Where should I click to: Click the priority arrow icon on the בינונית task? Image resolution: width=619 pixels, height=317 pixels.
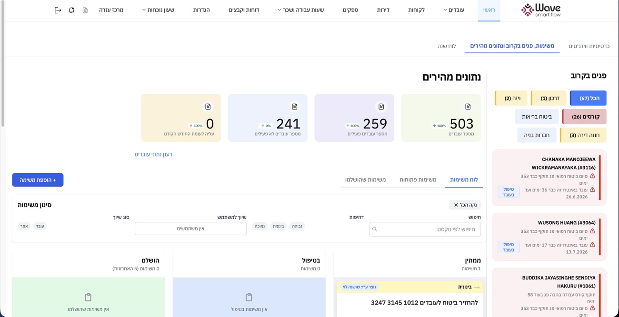(477, 287)
